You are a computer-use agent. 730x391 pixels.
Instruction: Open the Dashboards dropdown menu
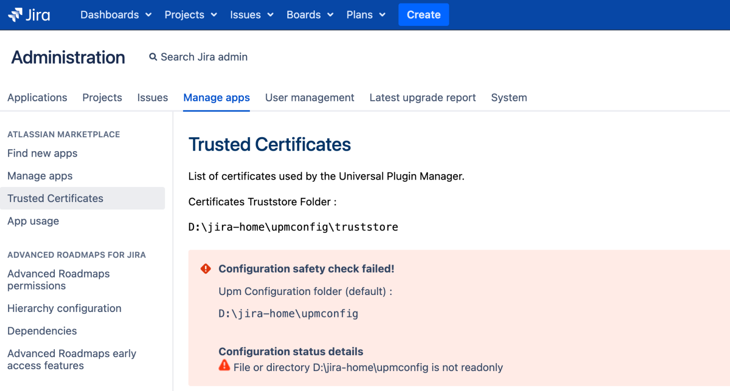pyautogui.click(x=116, y=15)
